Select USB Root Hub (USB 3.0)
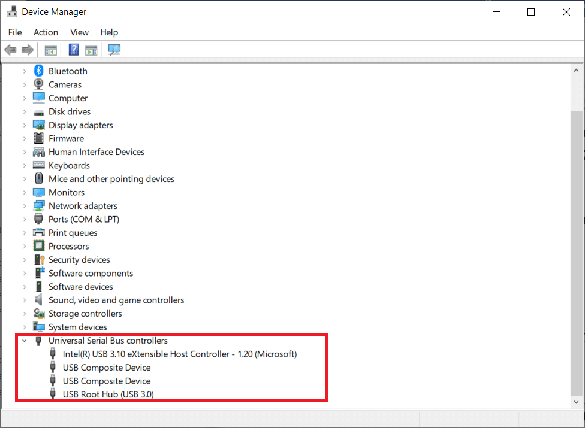The height and width of the screenshot is (428, 585). tap(108, 394)
